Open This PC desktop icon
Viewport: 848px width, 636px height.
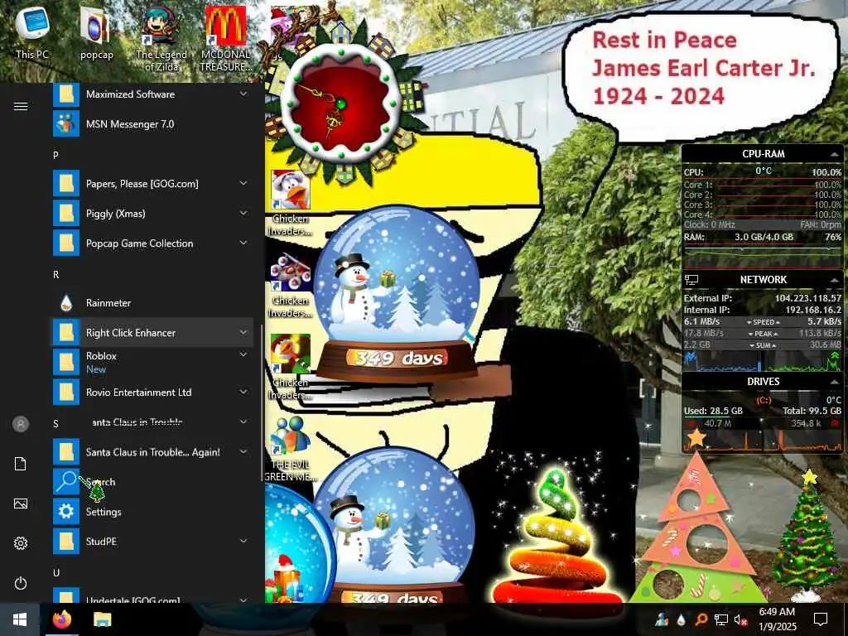pos(31,32)
